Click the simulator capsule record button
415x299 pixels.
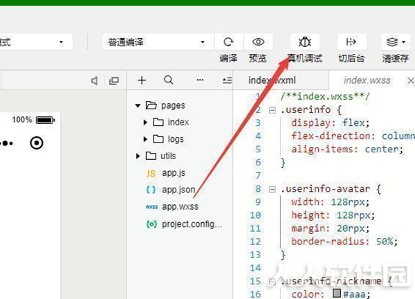(x=37, y=143)
